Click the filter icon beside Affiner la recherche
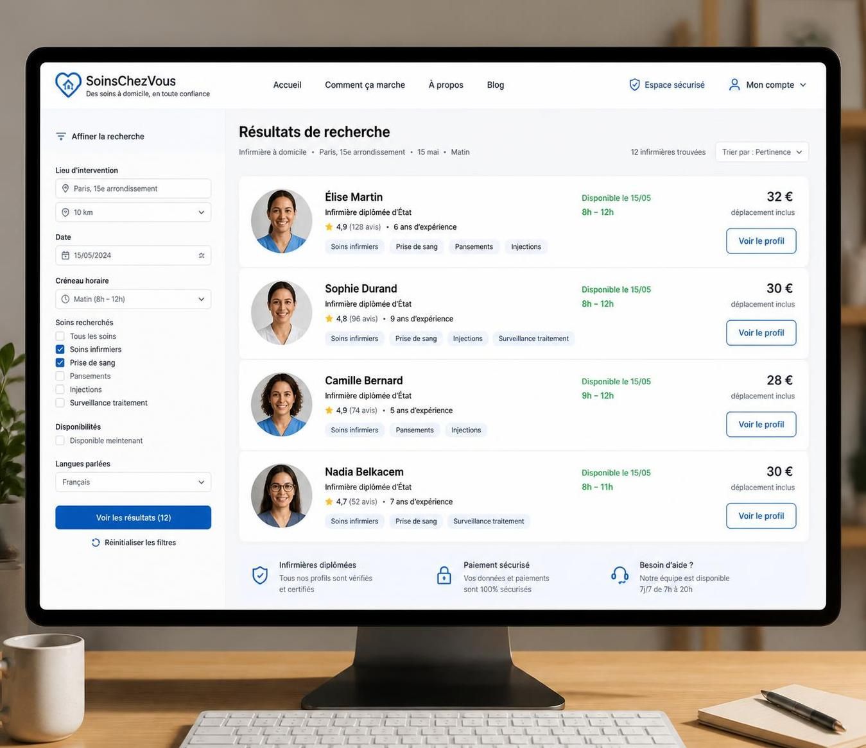Image resolution: width=866 pixels, height=748 pixels. (61, 136)
